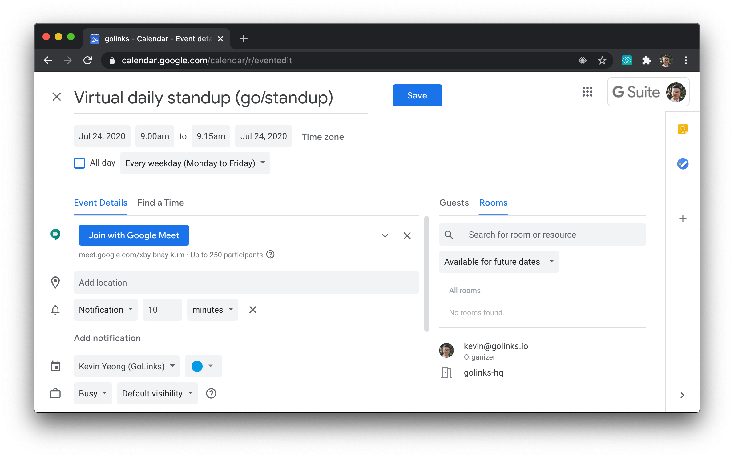Remove the 10 minutes notification
Screen dimensions: 734x458
(x=252, y=310)
